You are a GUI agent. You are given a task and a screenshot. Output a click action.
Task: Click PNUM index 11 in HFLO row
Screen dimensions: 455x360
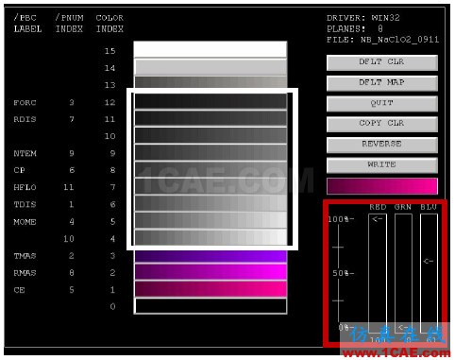[x=69, y=187]
